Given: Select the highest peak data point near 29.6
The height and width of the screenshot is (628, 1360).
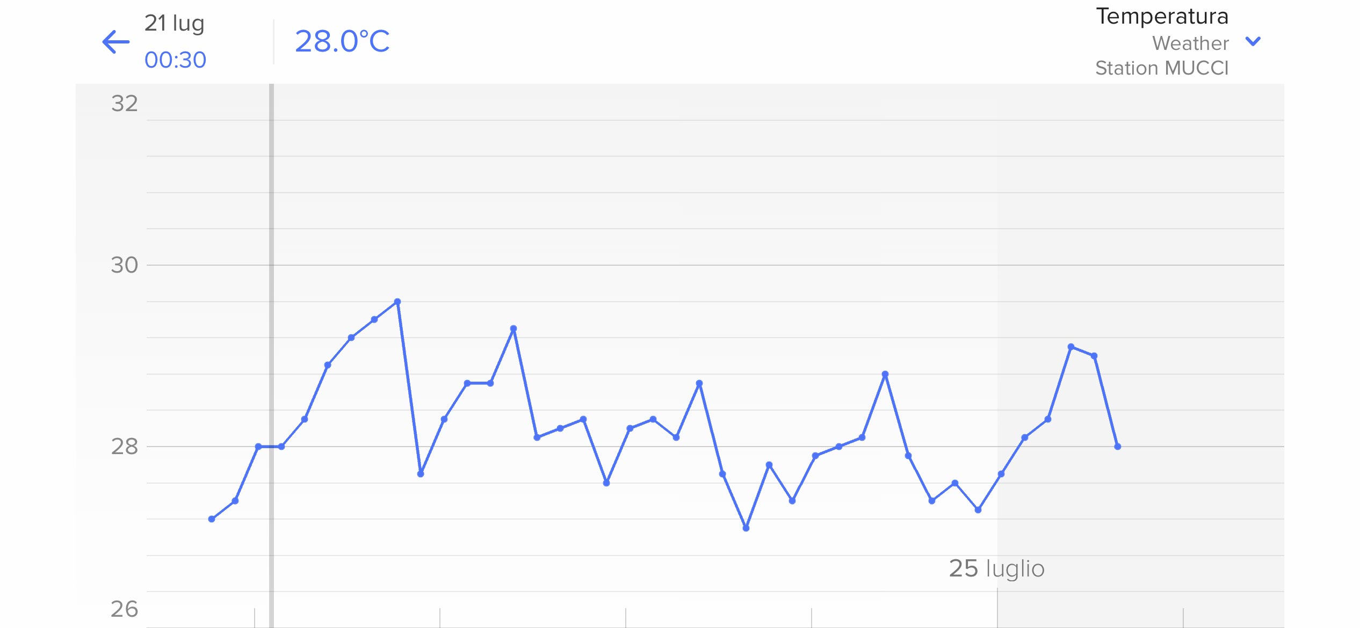Looking at the screenshot, I should point(397,302).
